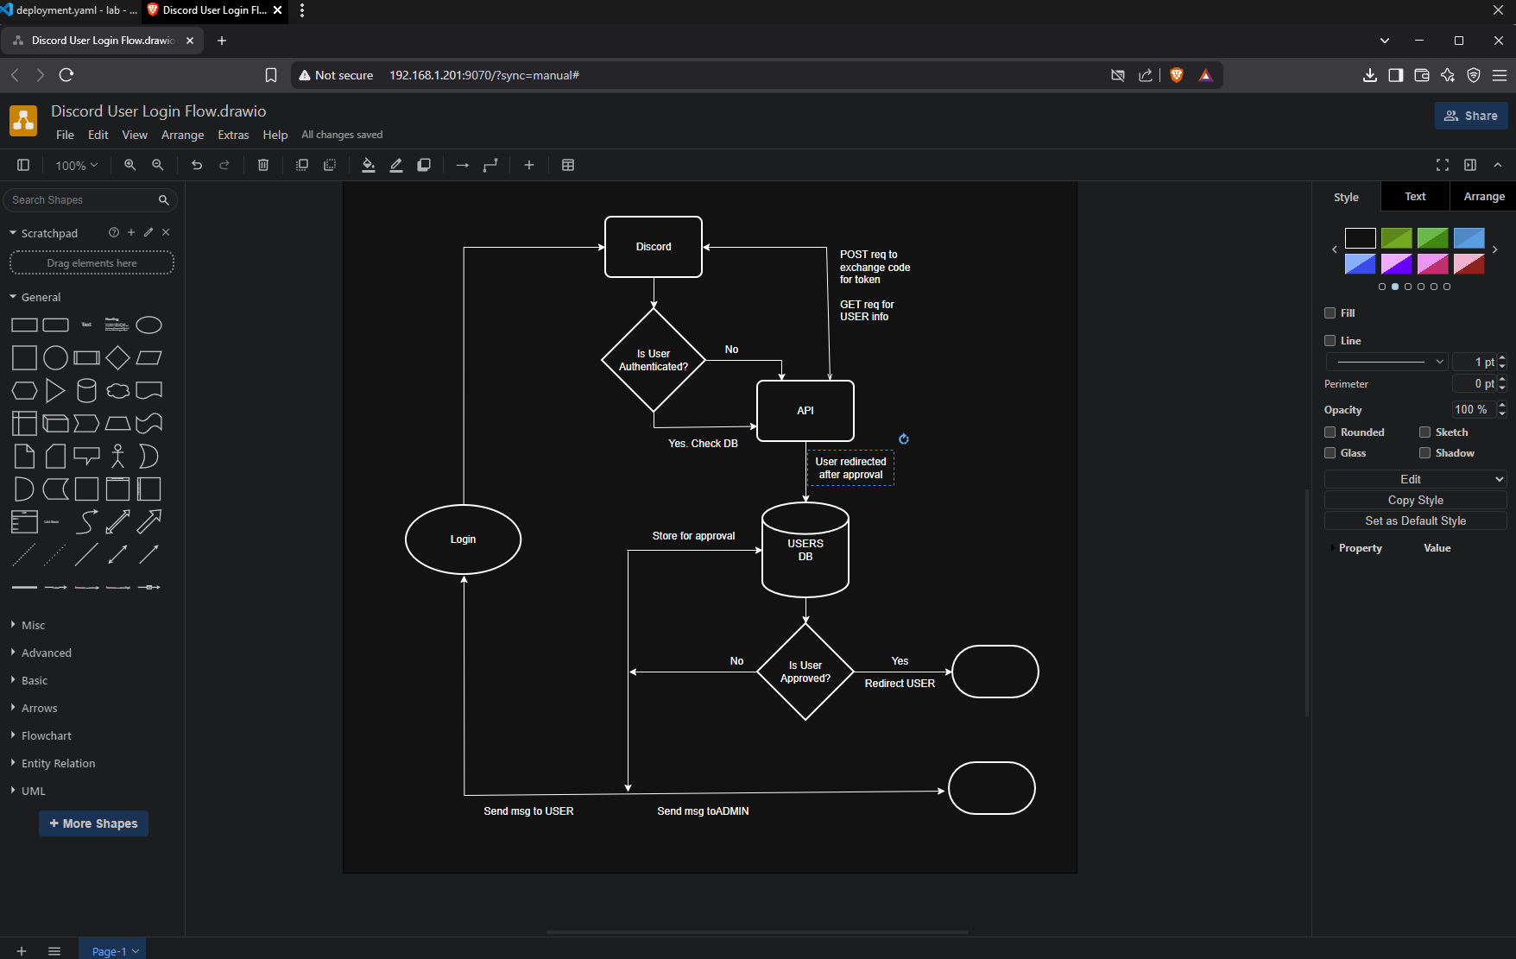Click the Share button
1516x959 pixels.
tap(1471, 116)
